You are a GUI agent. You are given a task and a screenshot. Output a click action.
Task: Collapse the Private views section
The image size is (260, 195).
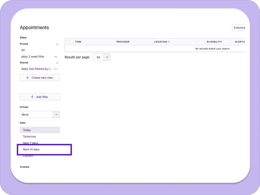57,44
